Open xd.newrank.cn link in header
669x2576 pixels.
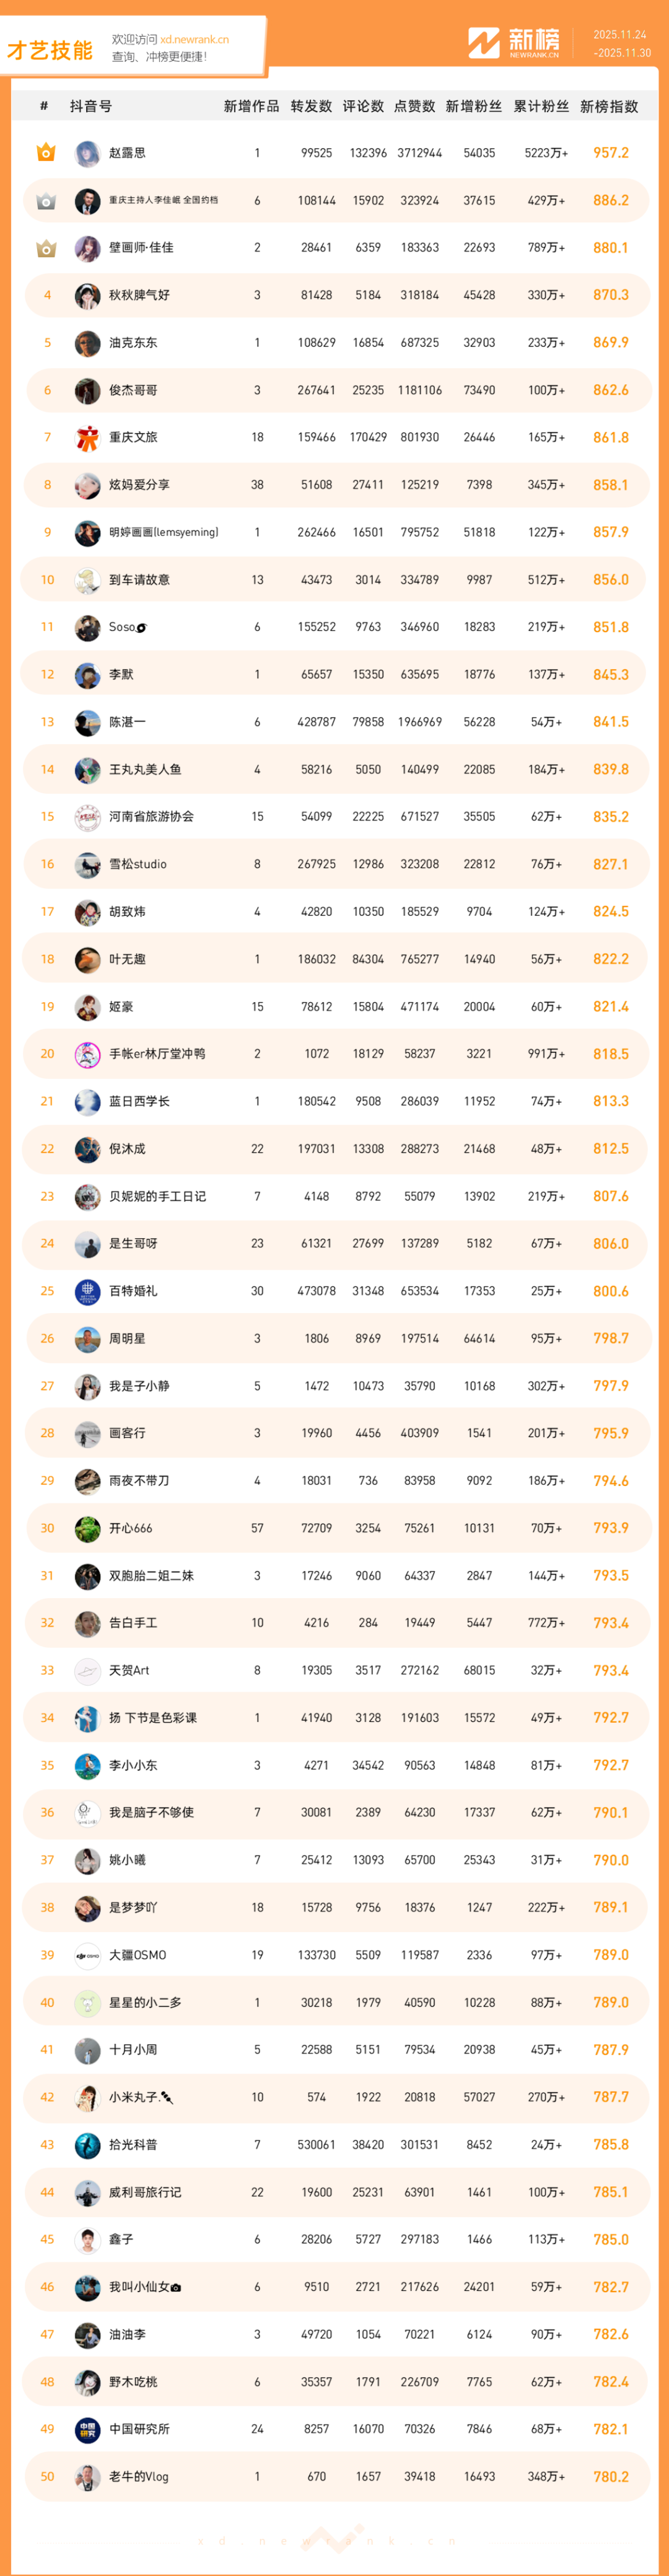(194, 39)
